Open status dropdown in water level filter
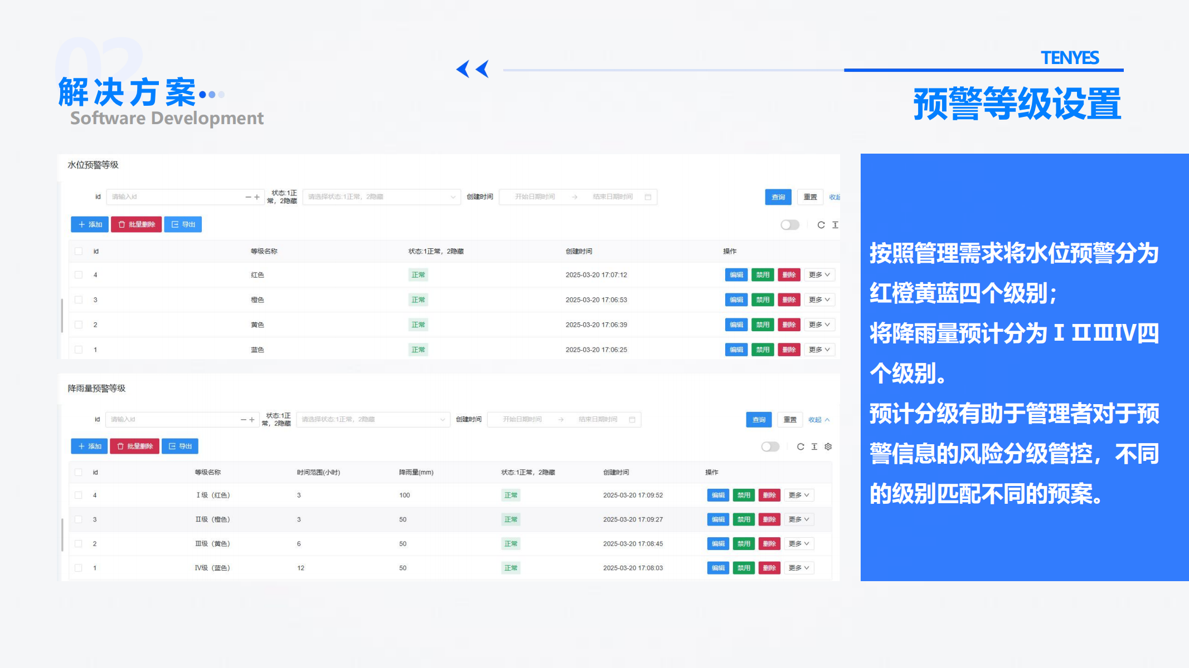The width and height of the screenshot is (1189, 668). pos(381,197)
